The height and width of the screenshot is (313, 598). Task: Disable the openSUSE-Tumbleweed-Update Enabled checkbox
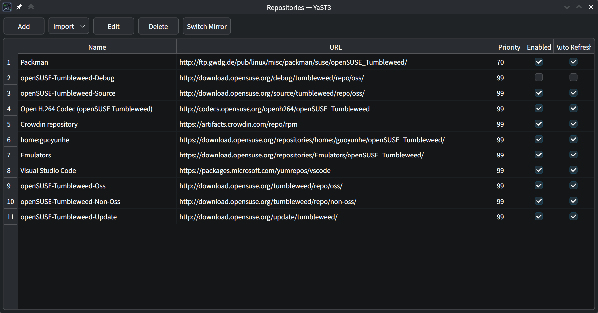point(539,217)
